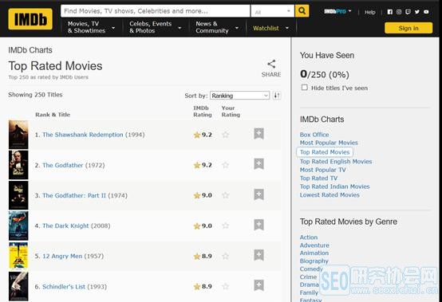Open Top Rated TV link
Image resolution: width=442 pixels, height=302 pixels.
(x=318, y=178)
